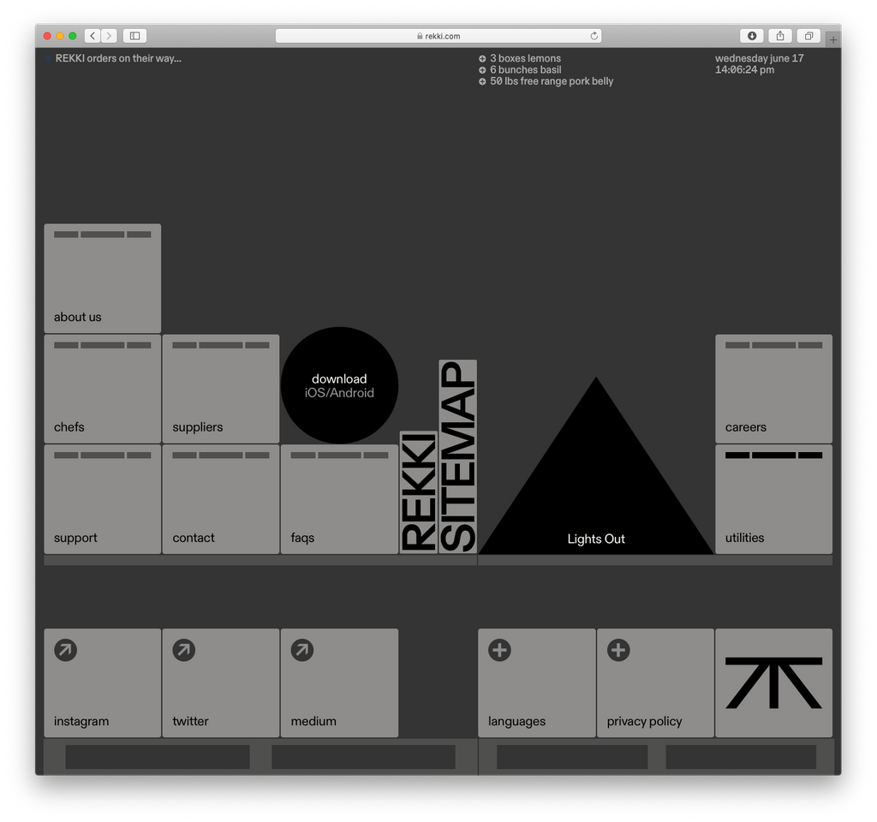Open the chefs tile

(x=103, y=389)
